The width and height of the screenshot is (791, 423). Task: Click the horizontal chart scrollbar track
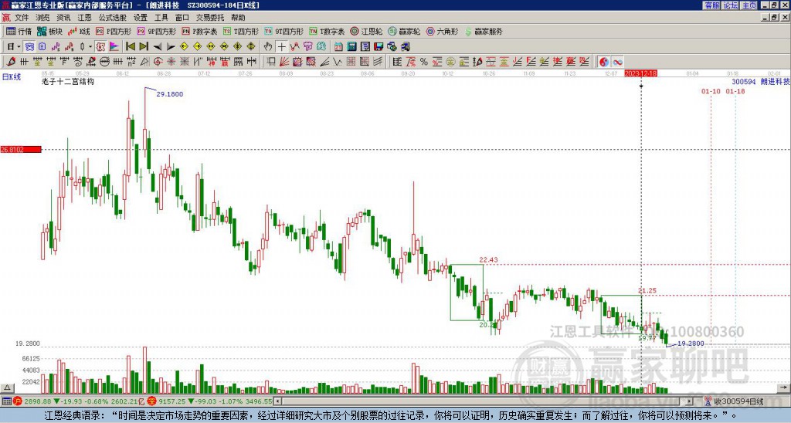pos(484,401)
